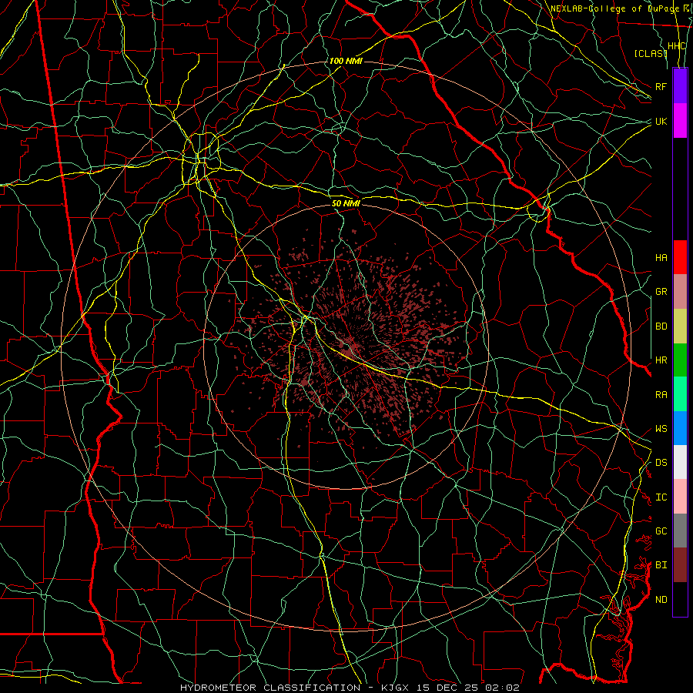The image size is (693, 693).
Task: Click the "100 NMI" range ring label
Action: [x=346, y=61]
